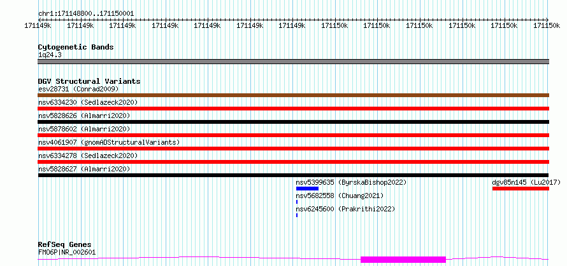Click the small blue nsv6245600 marker
Screen dimensions: 567x266
click(297, 215)
